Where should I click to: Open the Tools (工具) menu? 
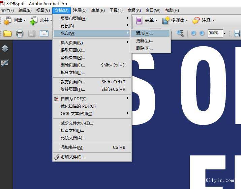(116, 10)
